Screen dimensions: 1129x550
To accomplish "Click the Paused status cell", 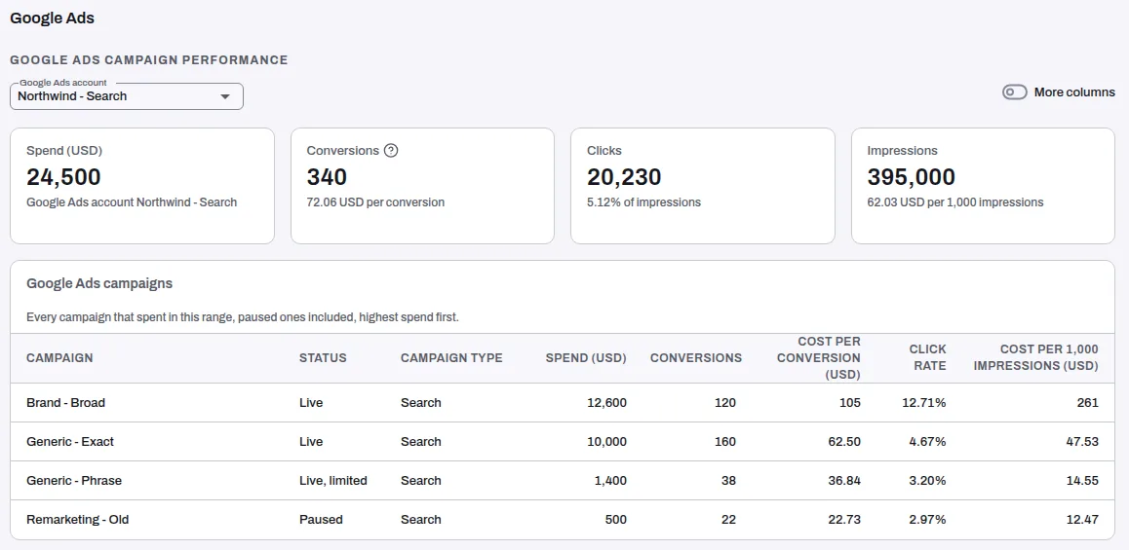I will pos(321,519).
